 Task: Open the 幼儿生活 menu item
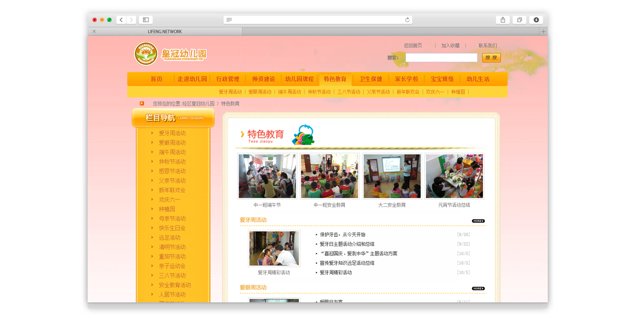(x=478, y=79)
